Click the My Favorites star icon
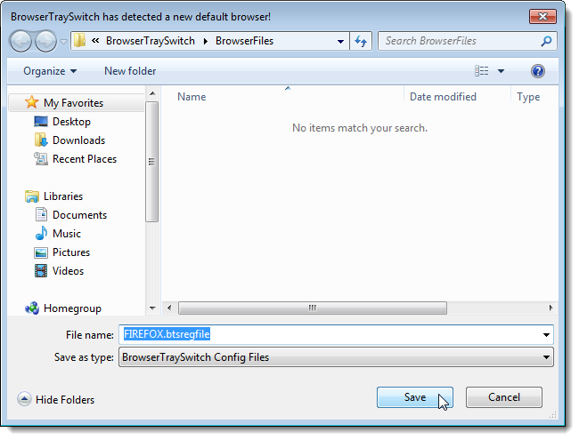The image size is (579, 440). pos(32,102)
